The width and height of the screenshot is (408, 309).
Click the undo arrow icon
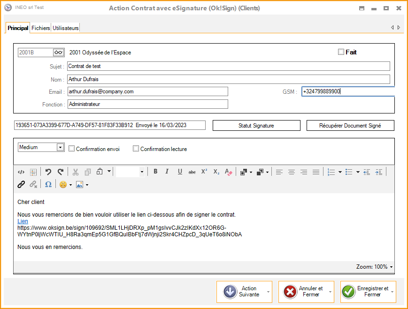tap(48, 172)
